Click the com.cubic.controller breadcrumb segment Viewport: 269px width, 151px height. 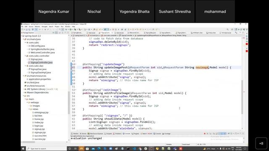109,35
